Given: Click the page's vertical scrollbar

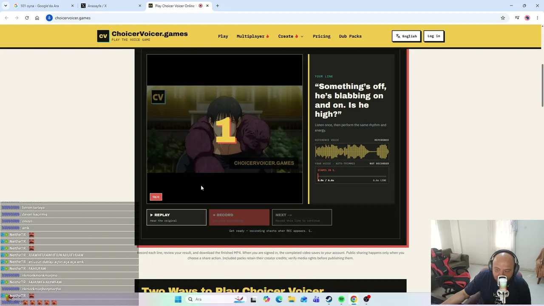Looking at the screenshot, I should point(542,86).
